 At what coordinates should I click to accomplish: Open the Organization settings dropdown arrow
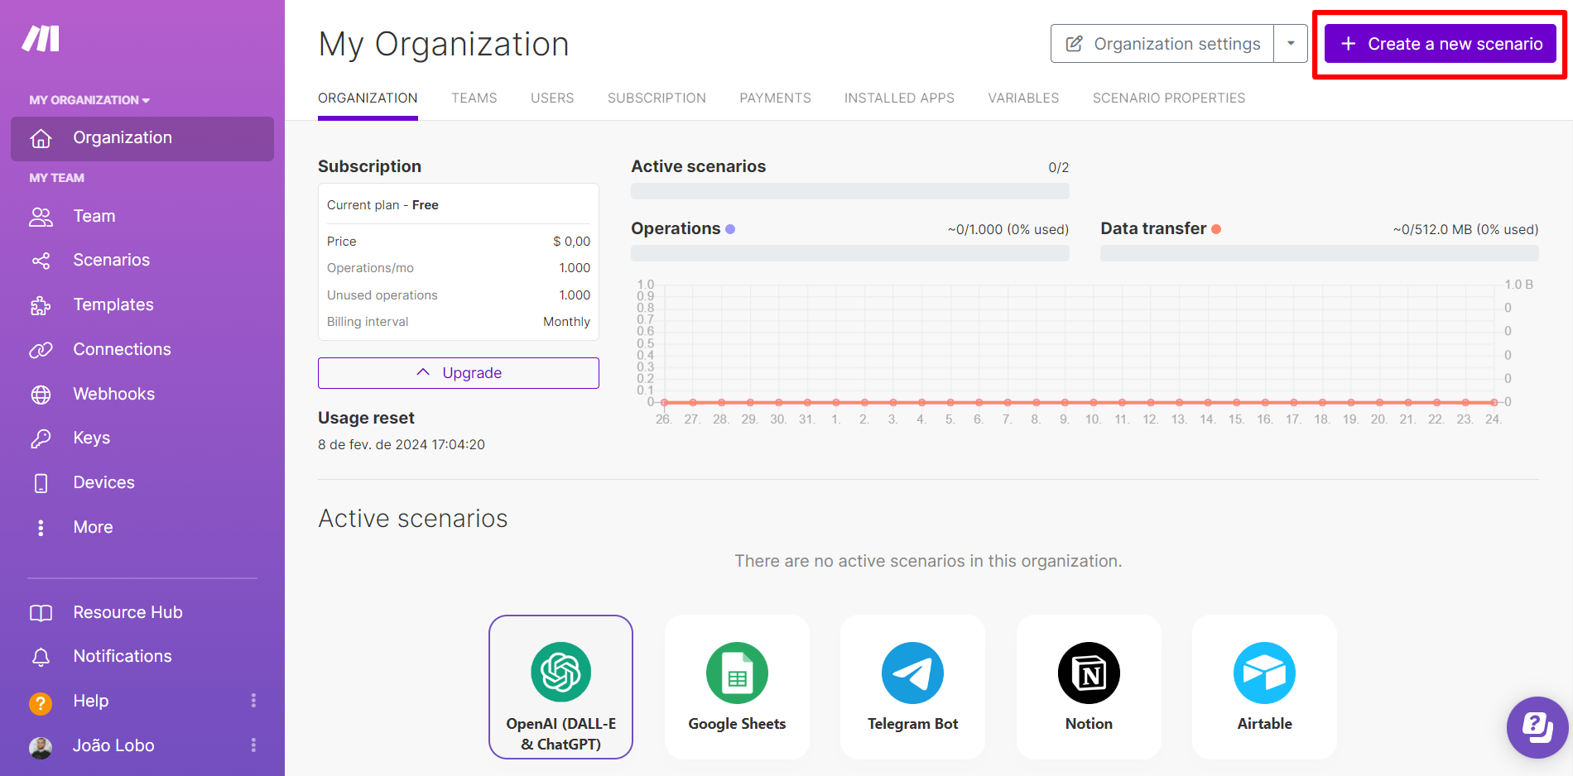coord(1291,44)
